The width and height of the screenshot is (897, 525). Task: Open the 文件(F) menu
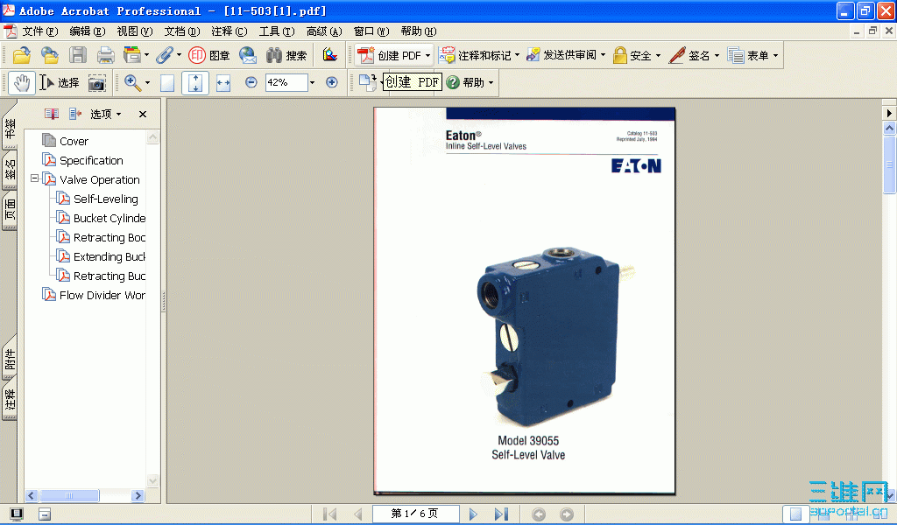(x=40, y=31)
